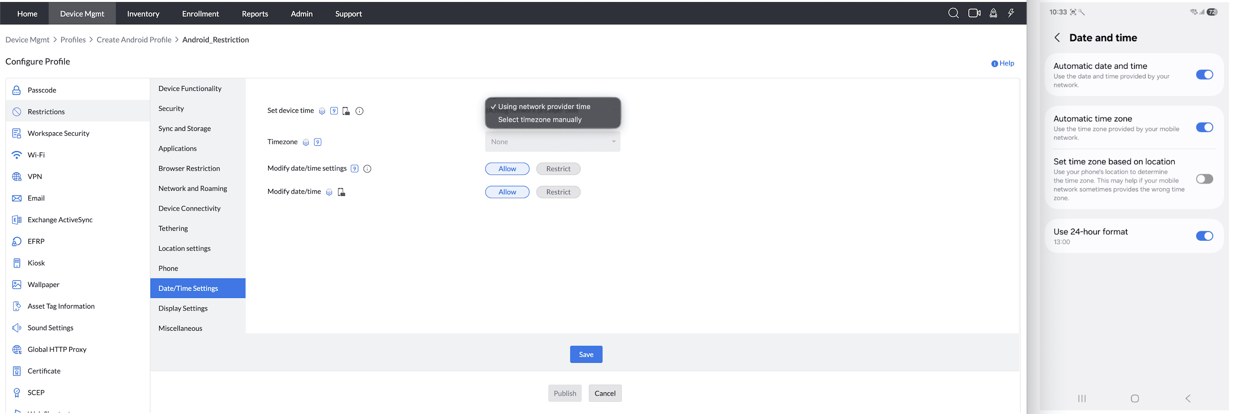Click the video camera icon in top bar
Viewport: 1234px width, 414px height.
point(974,13)
